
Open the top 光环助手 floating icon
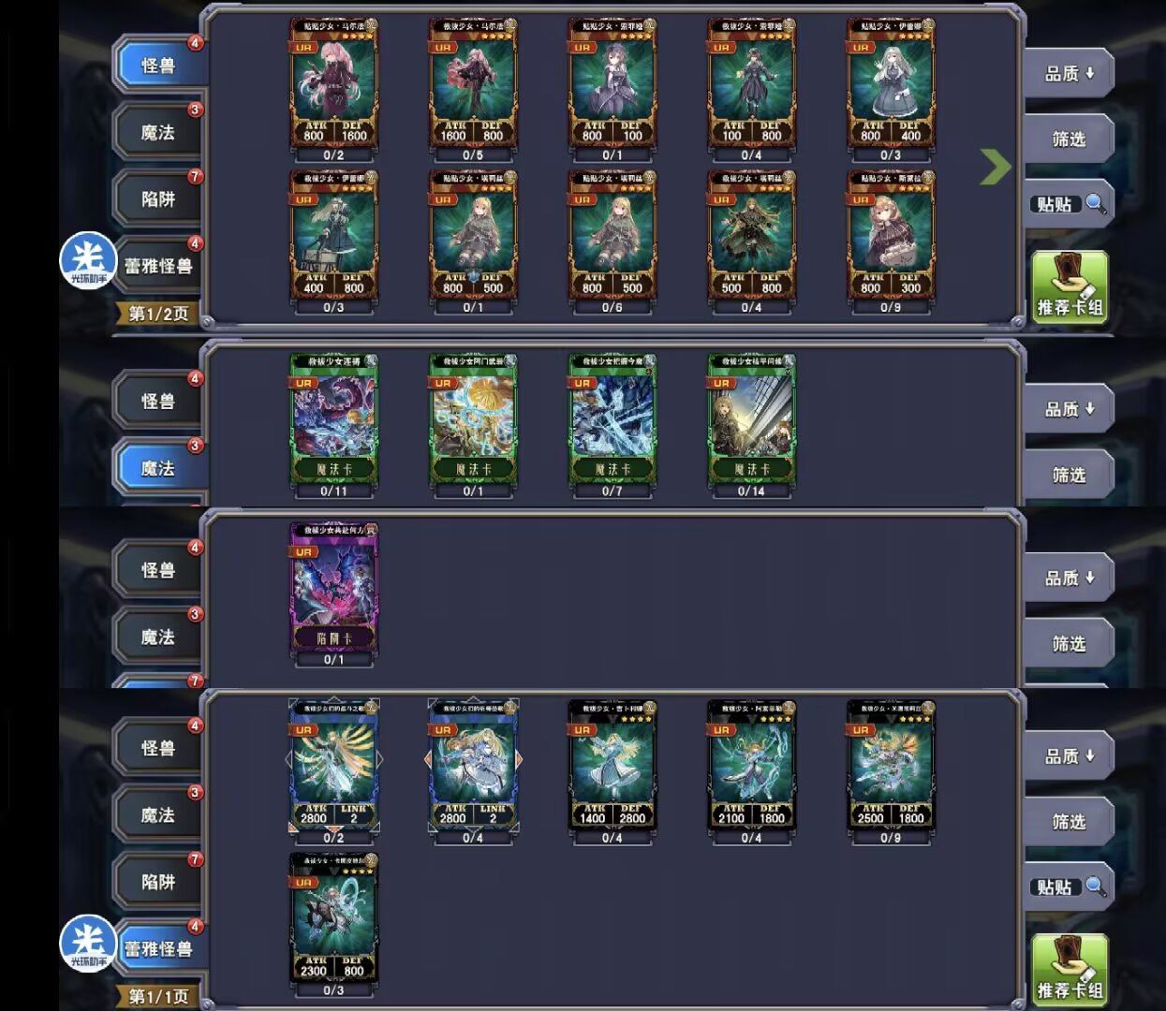coord(88,260)
